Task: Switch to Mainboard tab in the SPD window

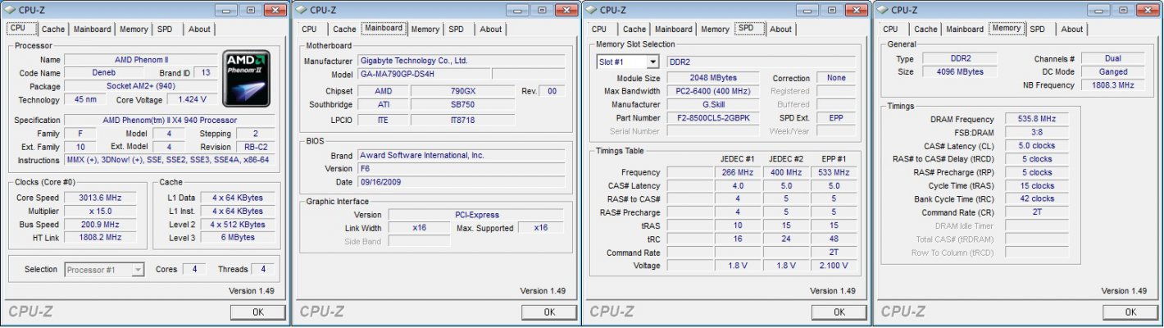Action: click(x=673, y=29)
